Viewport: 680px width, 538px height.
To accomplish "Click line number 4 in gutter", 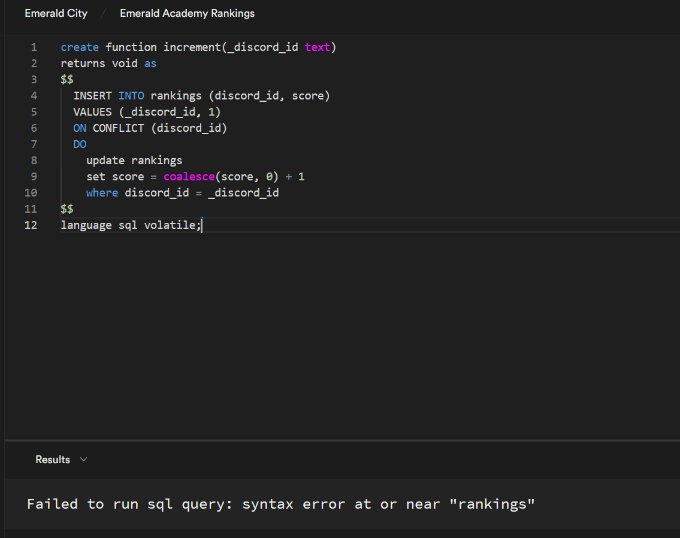I will pyautogui.click(x=34, y=96).
